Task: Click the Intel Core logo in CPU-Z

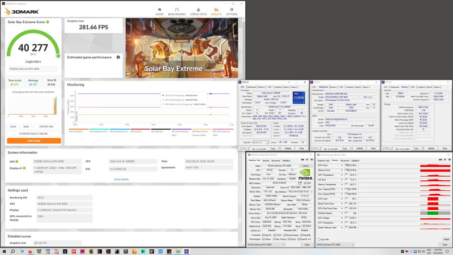Action: click(x=299, y=97)
